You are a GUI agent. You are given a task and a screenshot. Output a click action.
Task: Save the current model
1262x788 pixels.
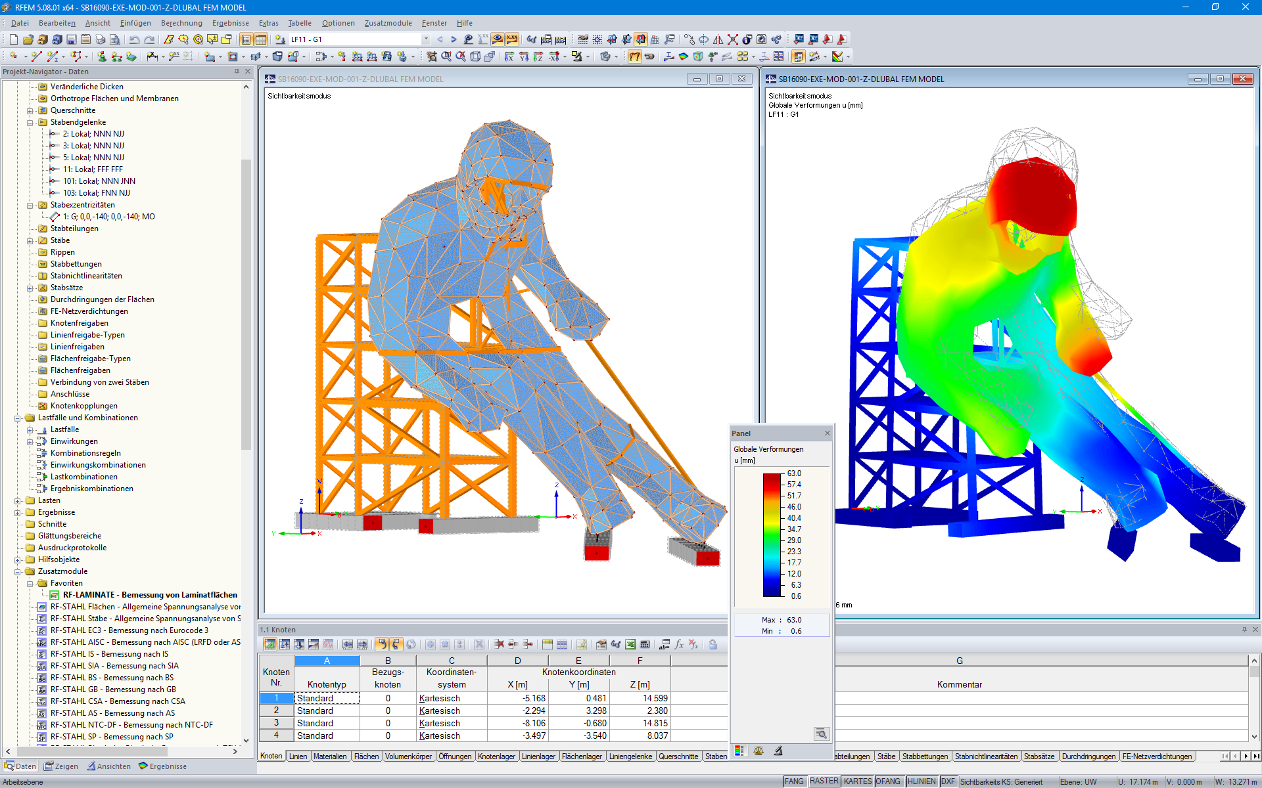[72, 39]
